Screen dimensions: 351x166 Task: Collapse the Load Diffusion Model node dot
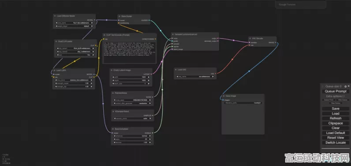[x=55, y=16]
